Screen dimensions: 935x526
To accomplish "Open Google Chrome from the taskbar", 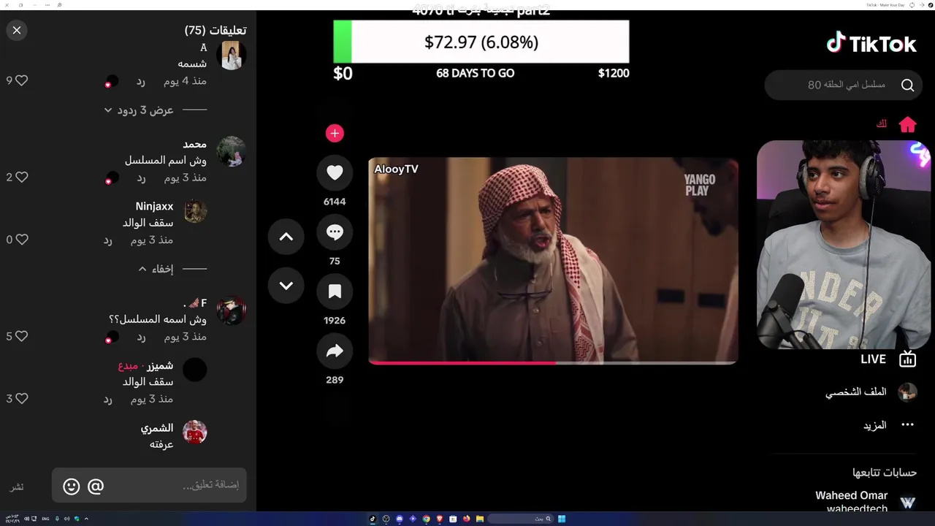I will pyautogui.click(x=427, y=519).
